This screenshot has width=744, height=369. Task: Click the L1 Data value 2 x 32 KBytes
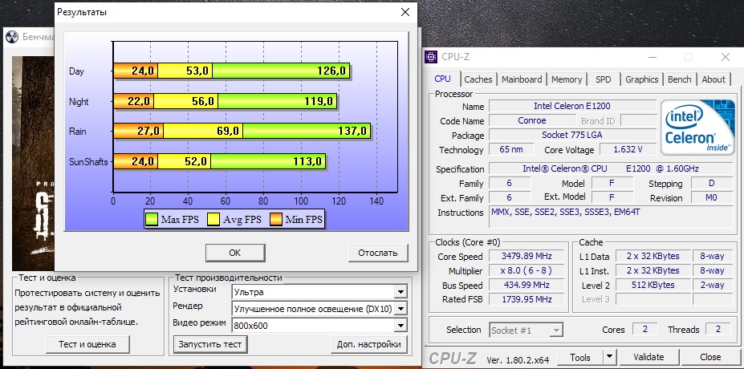(x=653, y=256)
